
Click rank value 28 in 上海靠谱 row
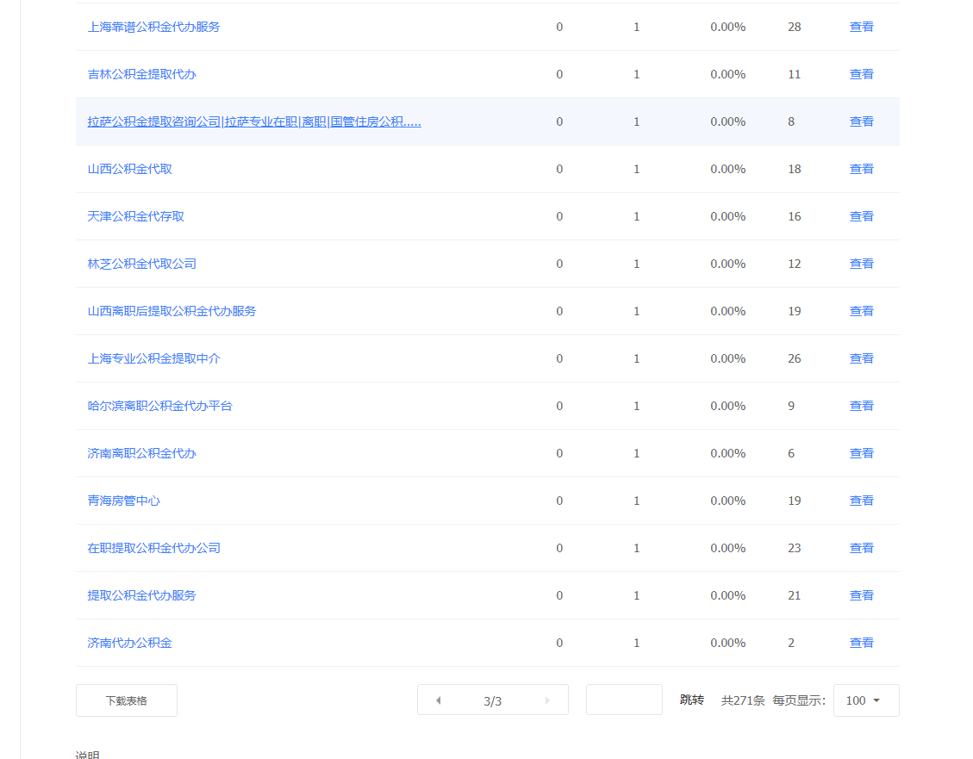click(795, 27)
